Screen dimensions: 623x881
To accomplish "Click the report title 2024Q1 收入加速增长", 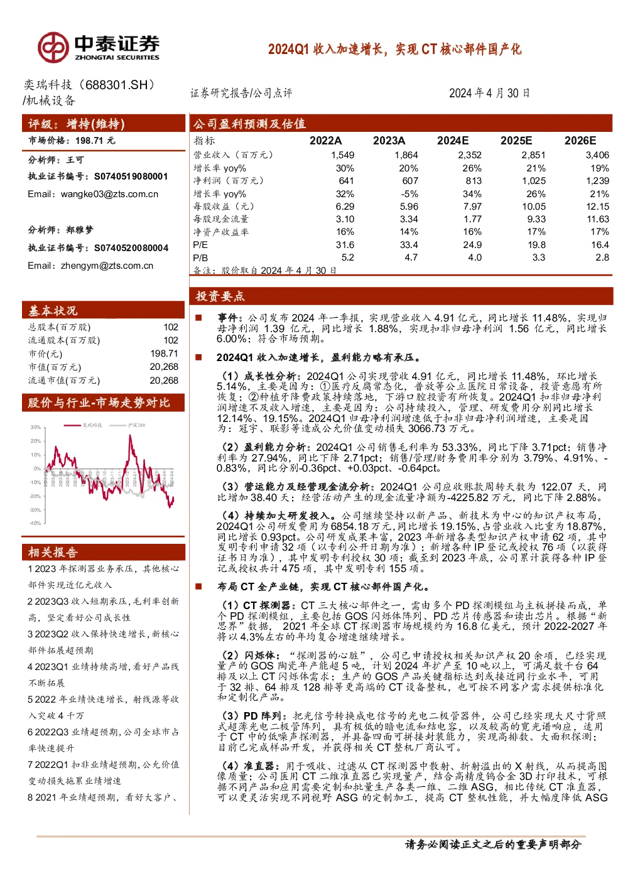I will click(x=394, y=49).
